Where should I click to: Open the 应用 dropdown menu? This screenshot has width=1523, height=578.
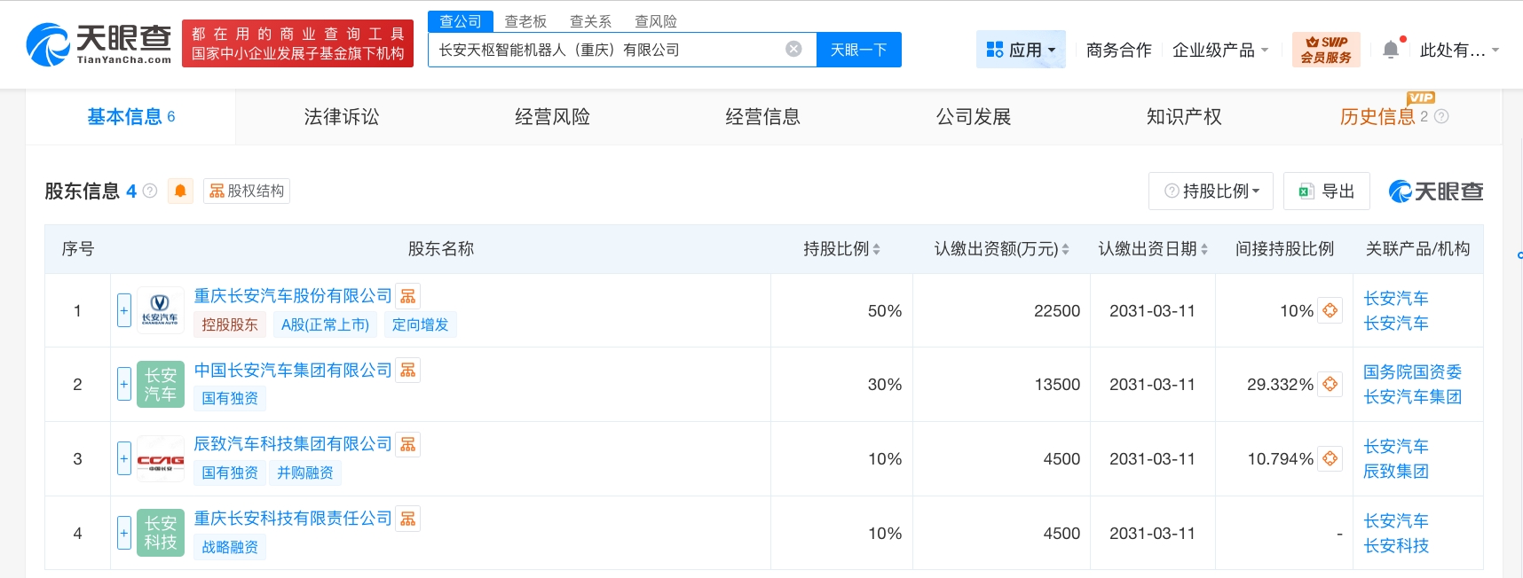tap(1021, 50)
